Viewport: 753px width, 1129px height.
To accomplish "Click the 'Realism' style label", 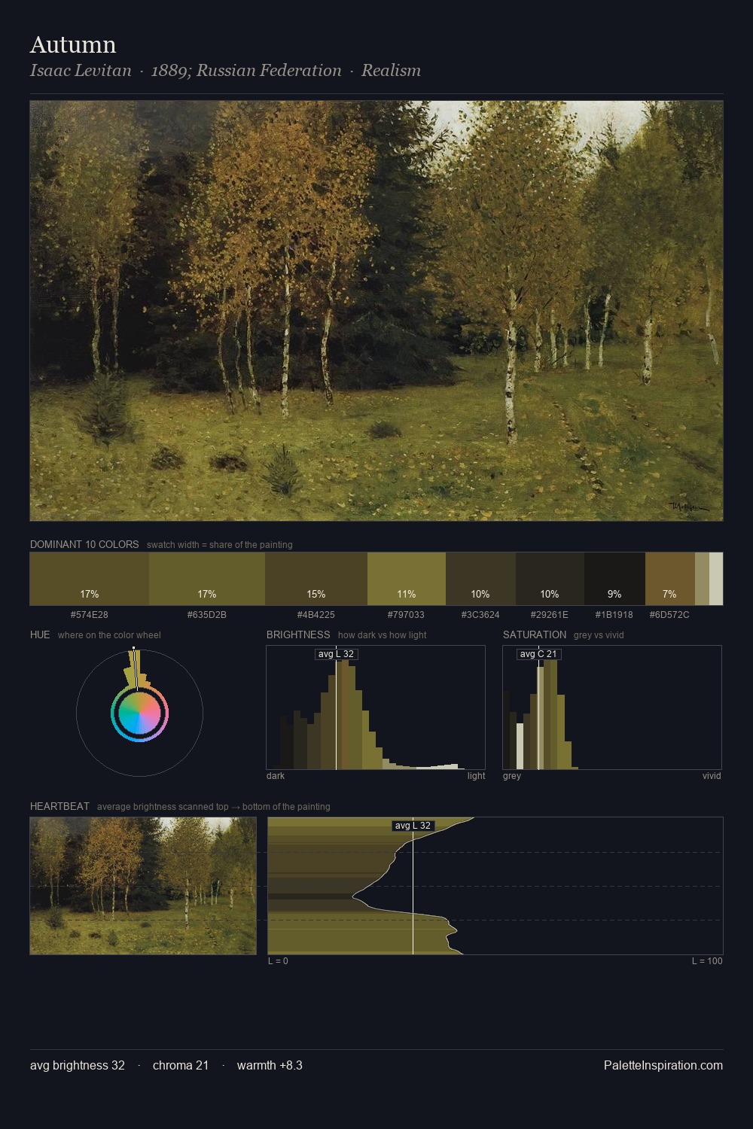I will pyautogui.click(x=391, y=71).
